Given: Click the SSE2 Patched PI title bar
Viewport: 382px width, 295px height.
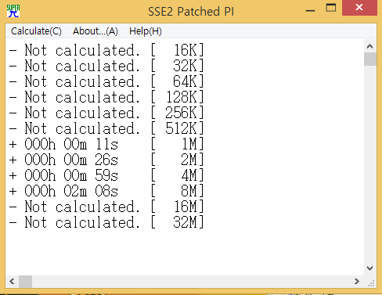Looking at the screenshot, I should coord(191,12).
